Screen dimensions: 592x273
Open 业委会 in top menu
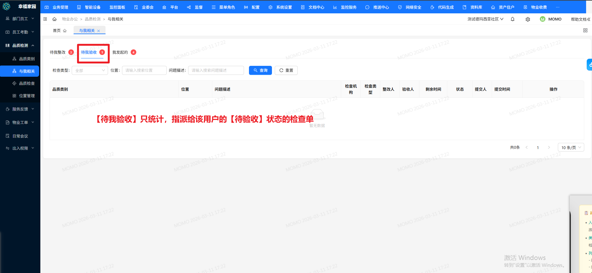point(144,7)
